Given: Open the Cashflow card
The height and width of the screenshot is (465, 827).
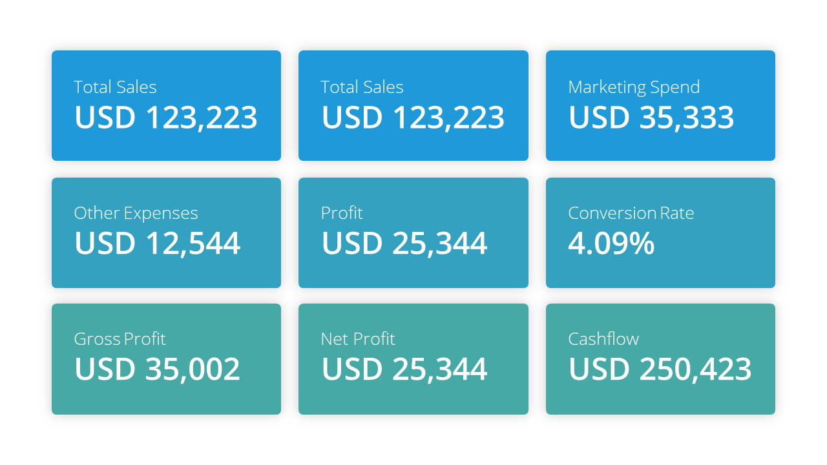Looking at the screenshot, I should pos(660,359).
